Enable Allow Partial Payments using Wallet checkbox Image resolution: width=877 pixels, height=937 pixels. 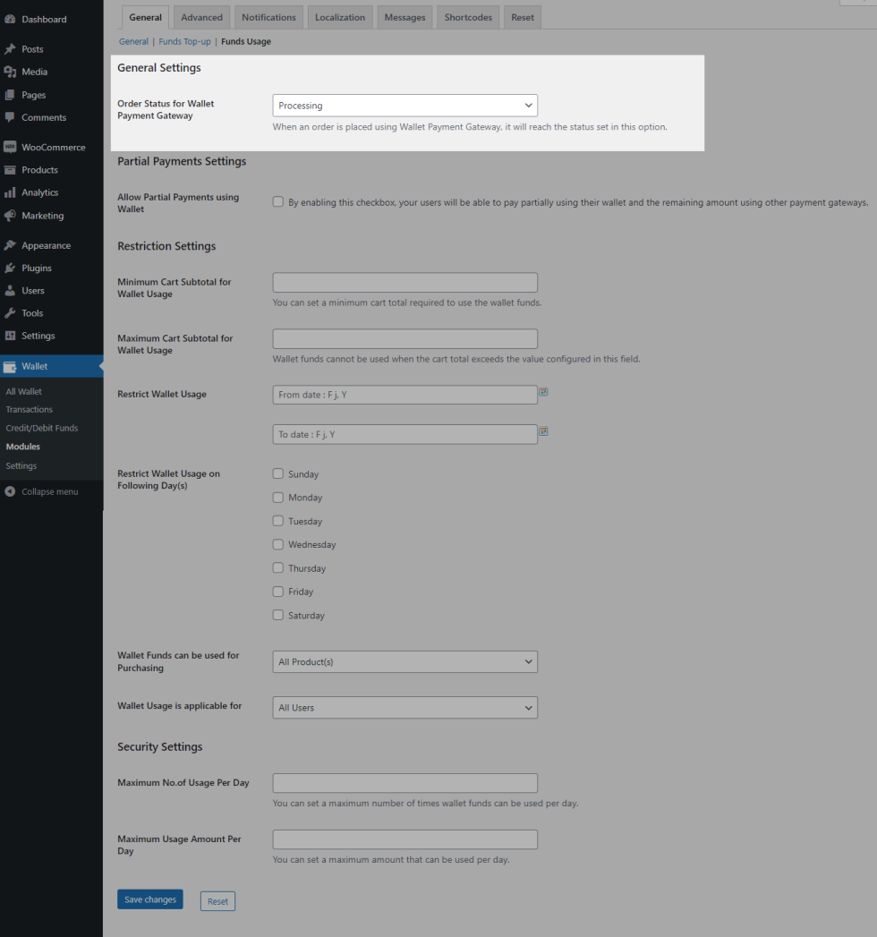[x=277, y=202]
